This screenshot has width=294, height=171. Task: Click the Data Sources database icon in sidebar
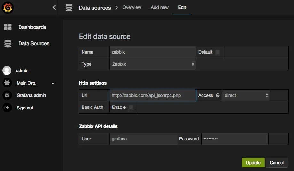click(8, 43)
